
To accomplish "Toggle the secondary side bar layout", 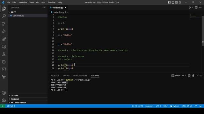I will coord(176,3).
